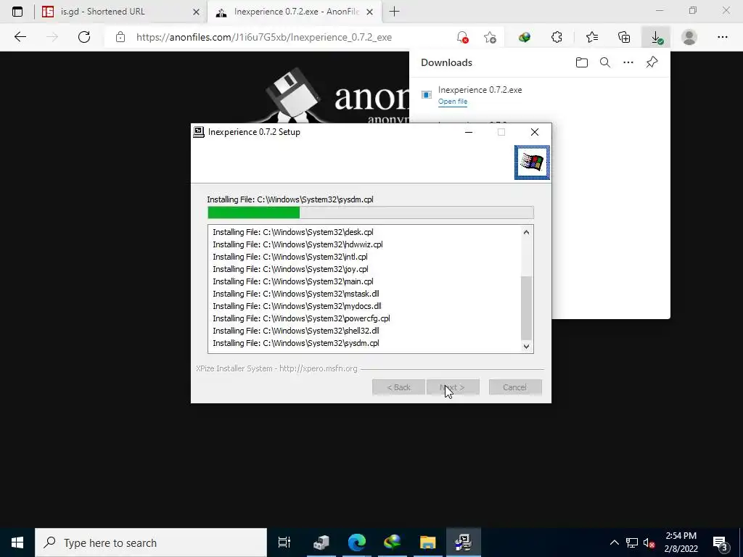The height and width of the screenshot is (557, 743).
Task: Open the muted volume tray icon
Action: 649,542
